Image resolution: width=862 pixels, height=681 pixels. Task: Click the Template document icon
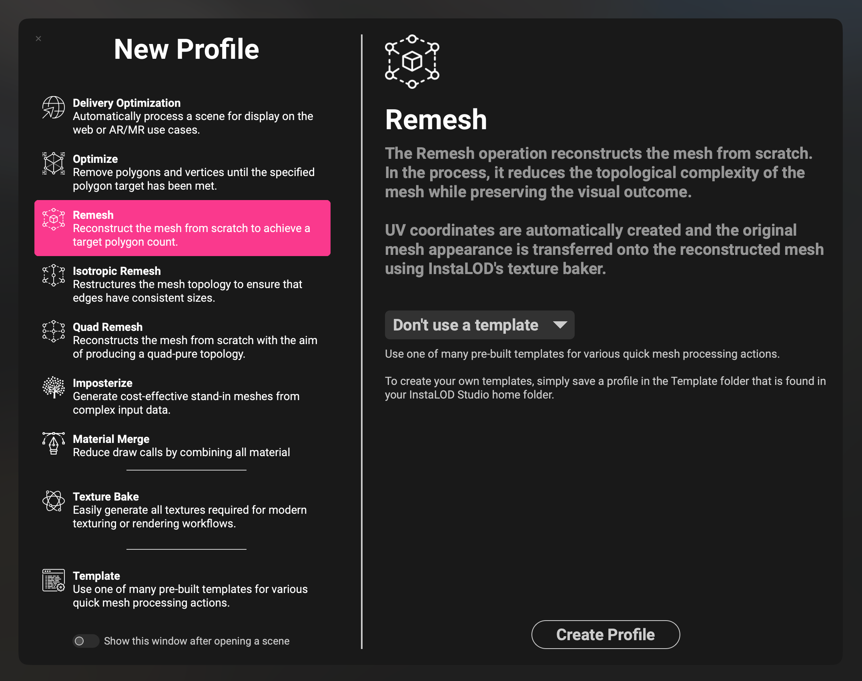coord(52,580)
